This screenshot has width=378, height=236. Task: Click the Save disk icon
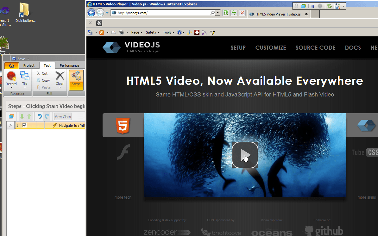[14, 59]
